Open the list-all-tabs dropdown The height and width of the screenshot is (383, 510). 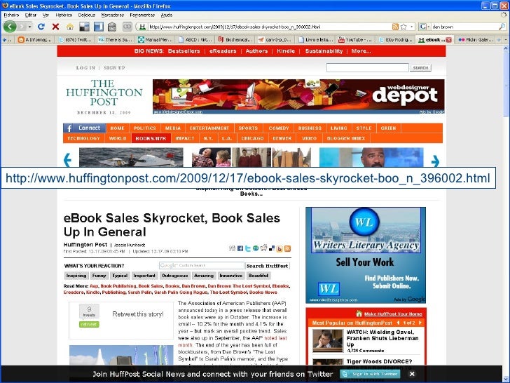pyautogui.click(x=506, y=40)
